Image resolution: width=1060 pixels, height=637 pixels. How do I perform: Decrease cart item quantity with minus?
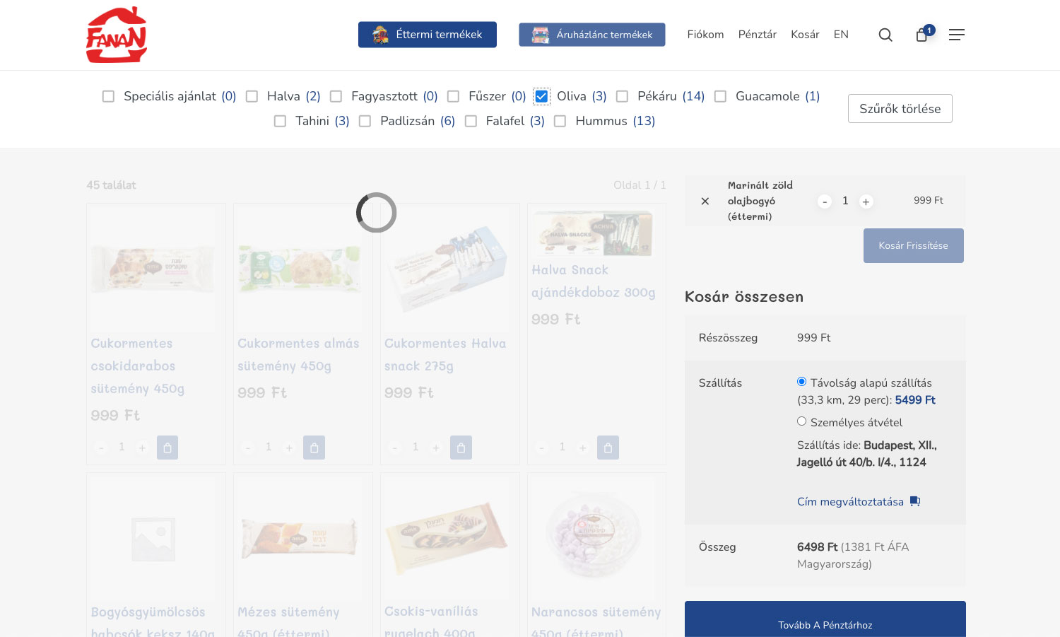824,201
